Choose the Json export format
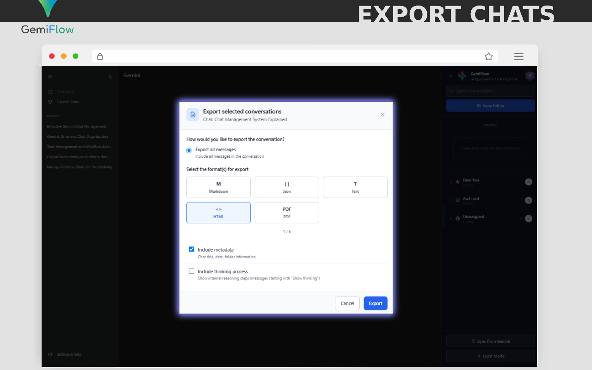 click(x=287, y=187)
